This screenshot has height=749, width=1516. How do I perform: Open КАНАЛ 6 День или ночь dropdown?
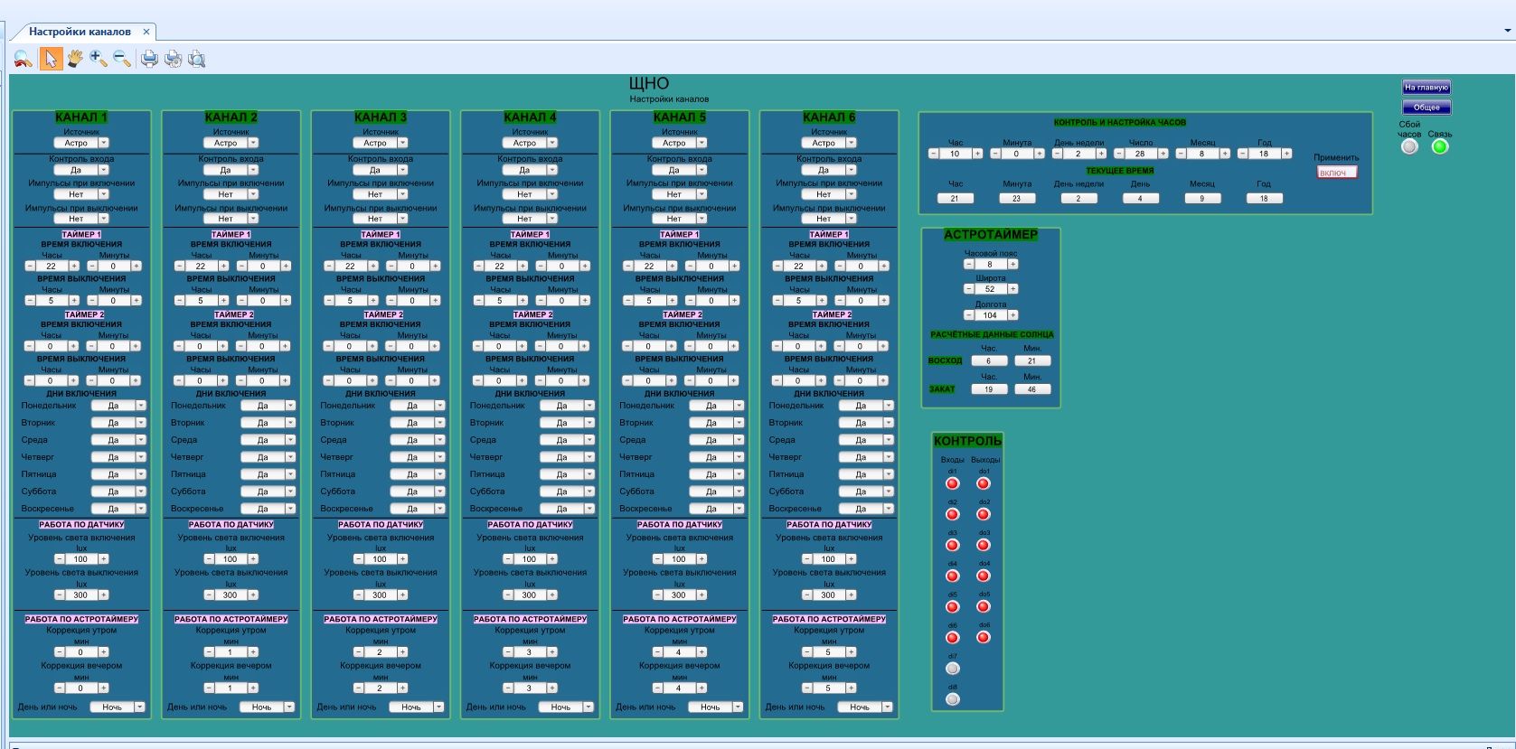887,707
